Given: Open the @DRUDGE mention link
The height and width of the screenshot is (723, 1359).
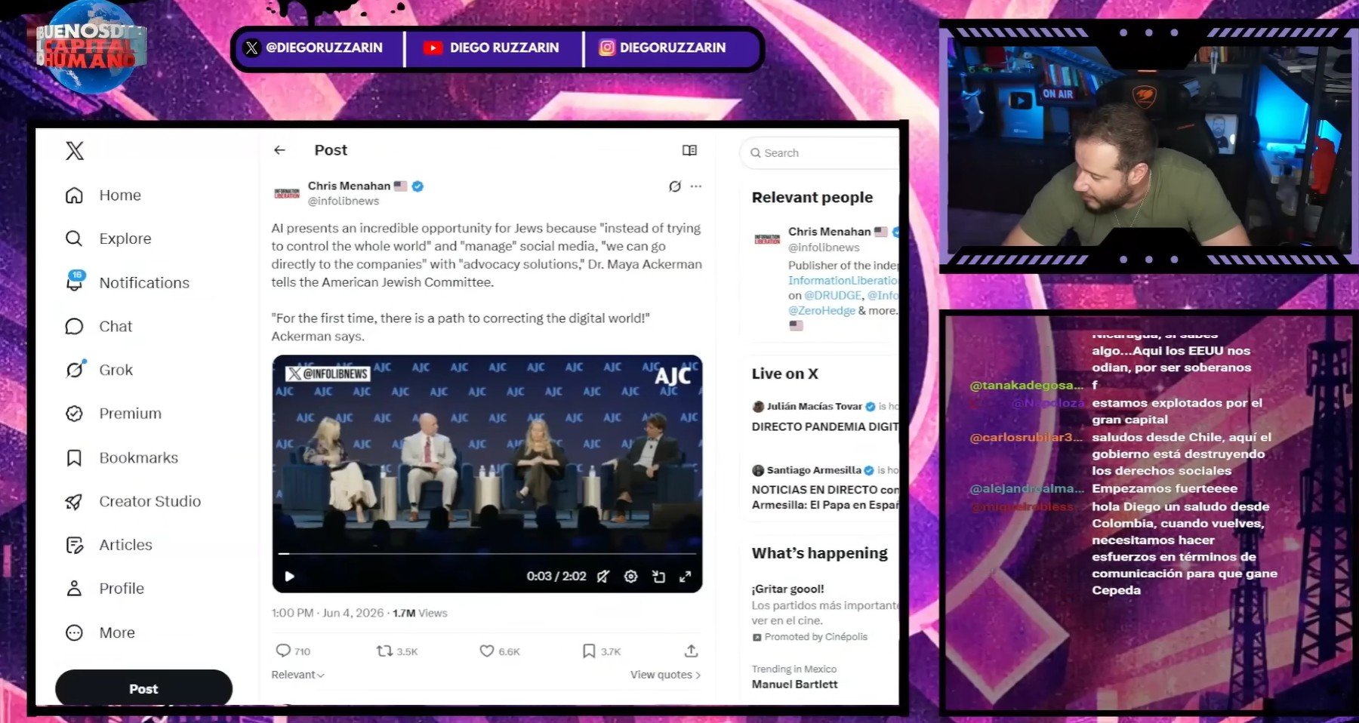Looking at the screenshot, I should point(833,295).
